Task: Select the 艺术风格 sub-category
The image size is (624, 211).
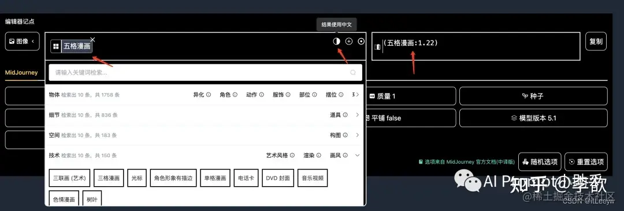Action: point(277,156)
